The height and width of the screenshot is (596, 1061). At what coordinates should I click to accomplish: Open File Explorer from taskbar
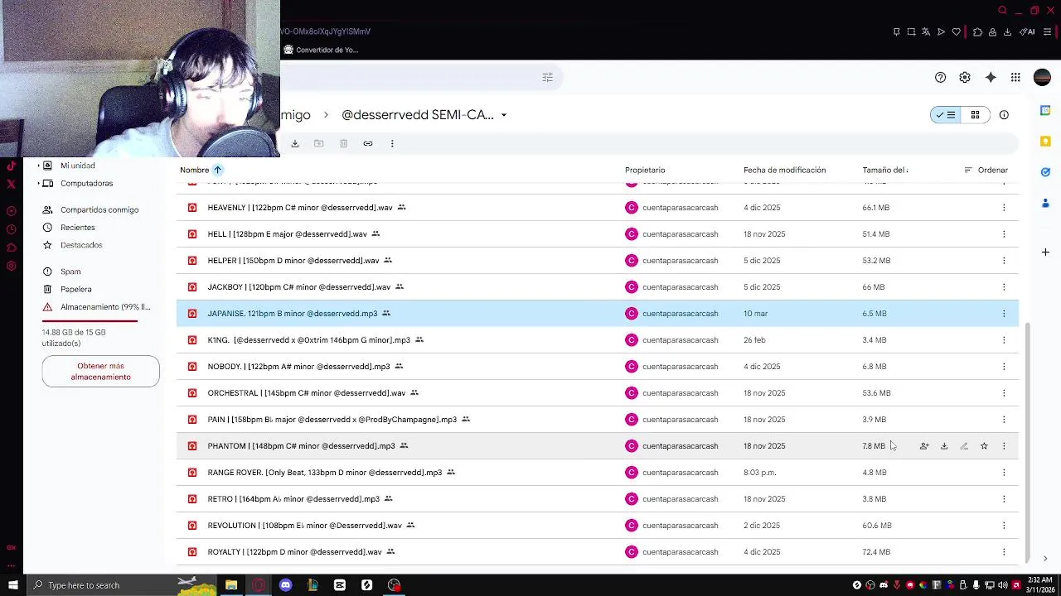[231, 585]
